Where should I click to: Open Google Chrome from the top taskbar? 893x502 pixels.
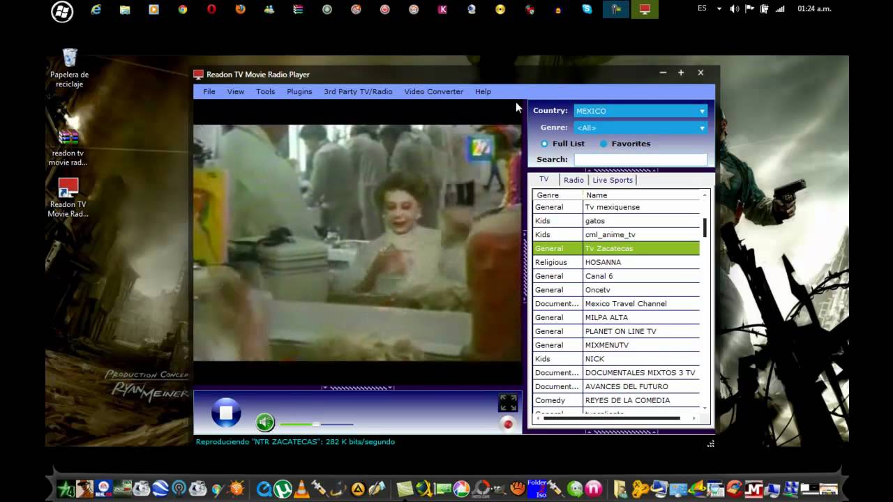183,10
